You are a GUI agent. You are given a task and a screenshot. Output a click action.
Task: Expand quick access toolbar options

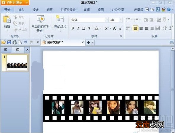(x=38, y=42)
